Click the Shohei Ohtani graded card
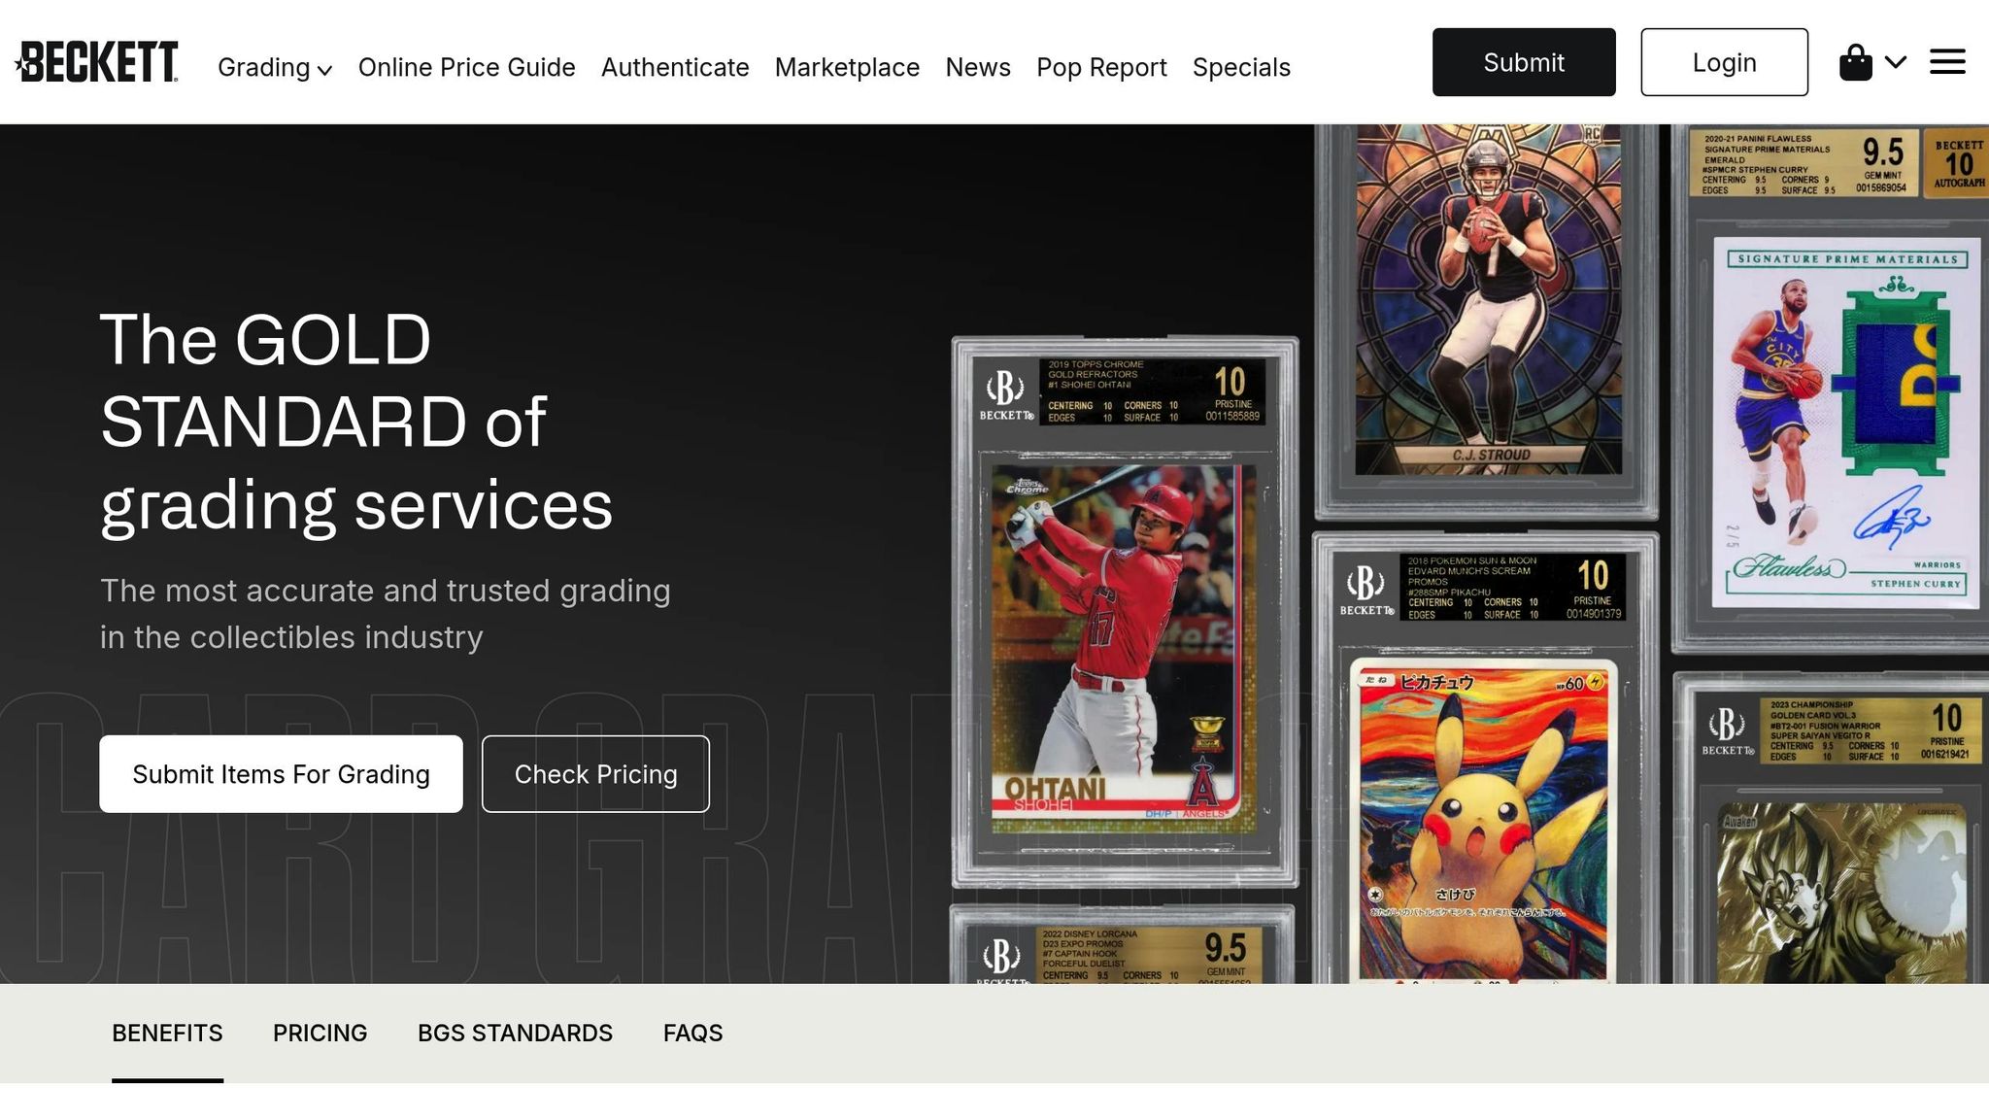The image size is (1989, 1119). point(1125,612)
